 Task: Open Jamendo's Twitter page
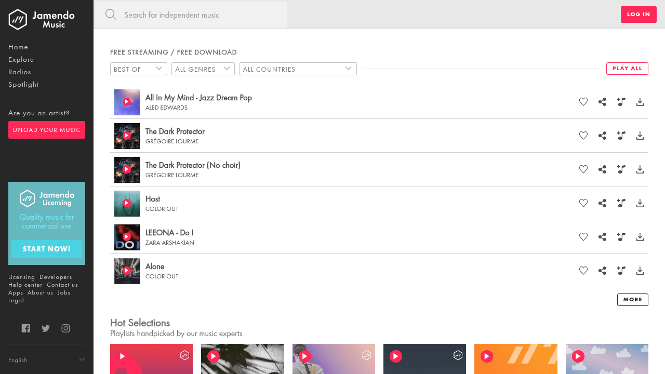46,328
